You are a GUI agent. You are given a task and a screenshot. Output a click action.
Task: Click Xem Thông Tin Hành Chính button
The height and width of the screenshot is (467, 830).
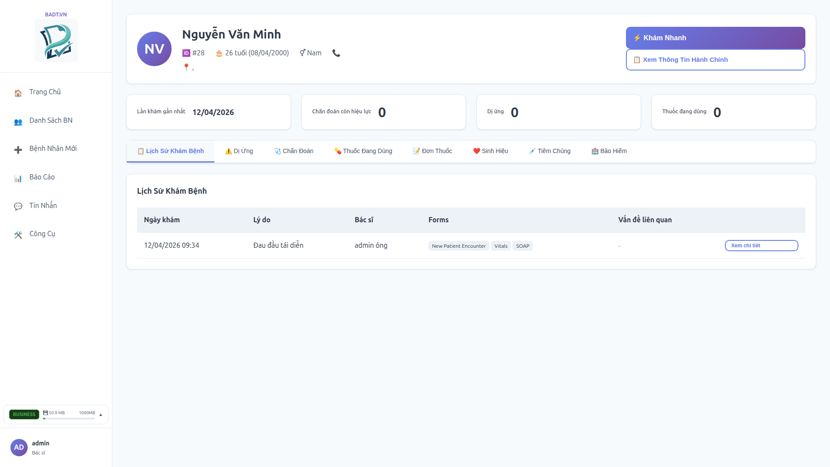[x=715, y=60]
